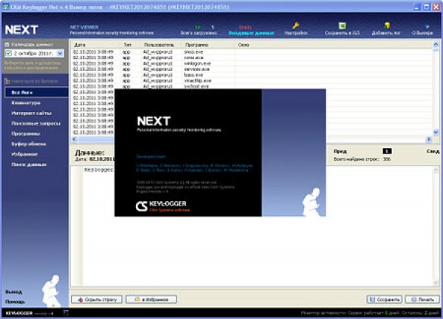Open the Клавиатура log section
Image resolution: width=443 pixels, height=319 pixels.
26,103
